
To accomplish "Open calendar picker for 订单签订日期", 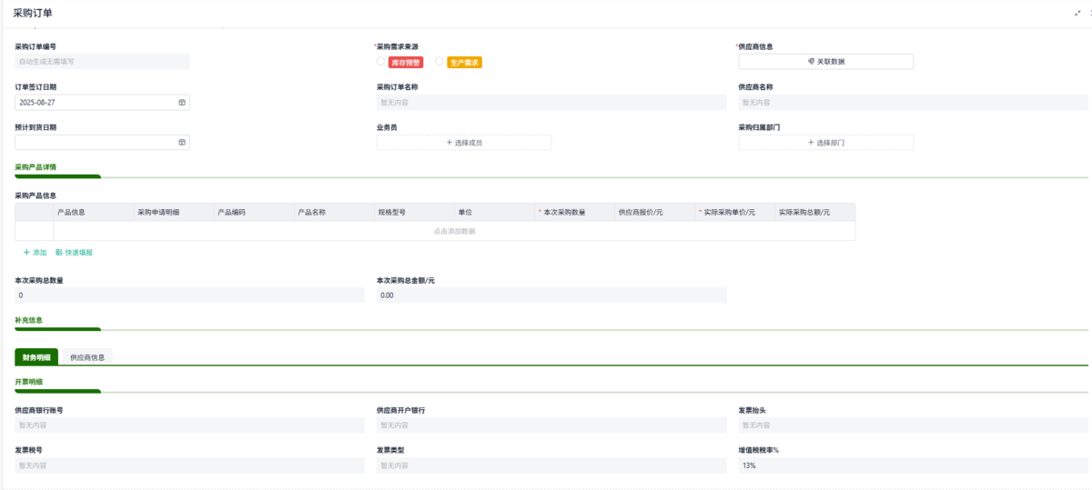I will [x=182, y=103].
